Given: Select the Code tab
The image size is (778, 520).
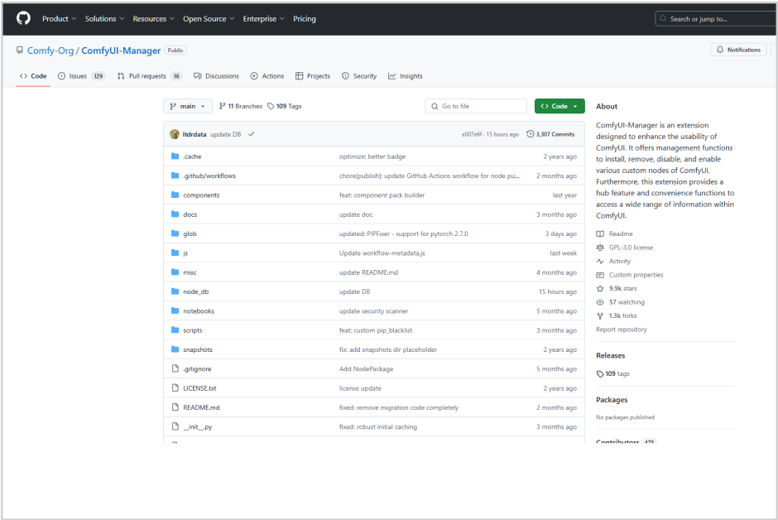Looking at the screenshot, I should coord(33,76).
